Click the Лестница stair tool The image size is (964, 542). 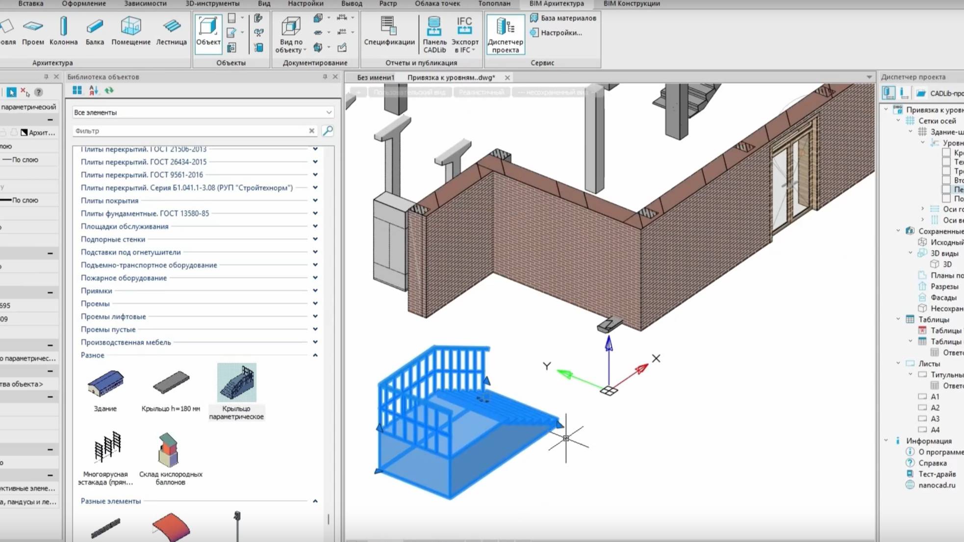[x=171, y=31]
